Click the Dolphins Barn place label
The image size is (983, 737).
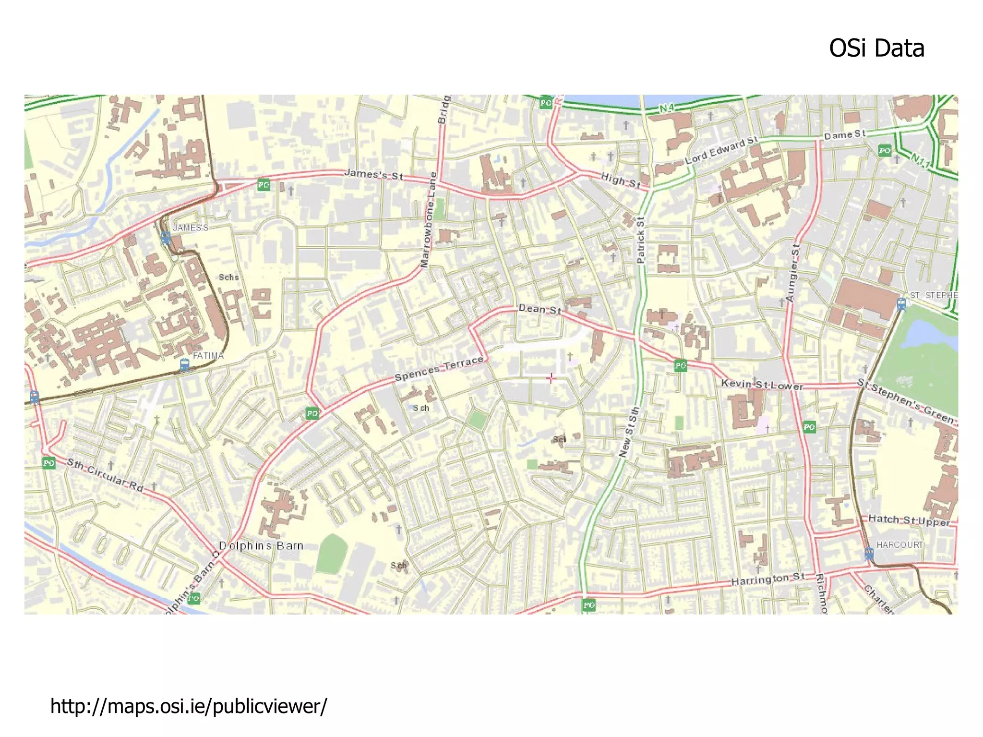coord(261,546)
